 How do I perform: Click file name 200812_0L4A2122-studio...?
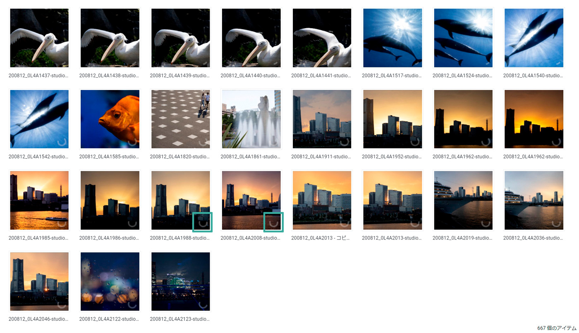[109, 319]
